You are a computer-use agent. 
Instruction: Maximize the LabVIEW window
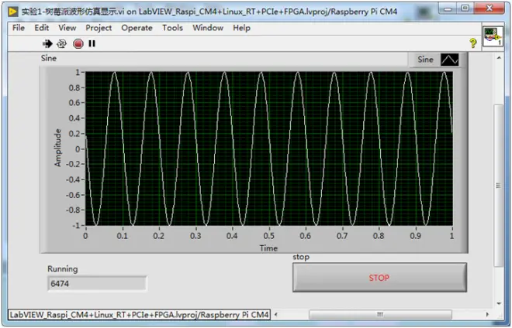pyautogui.click(x=465, y=9)
